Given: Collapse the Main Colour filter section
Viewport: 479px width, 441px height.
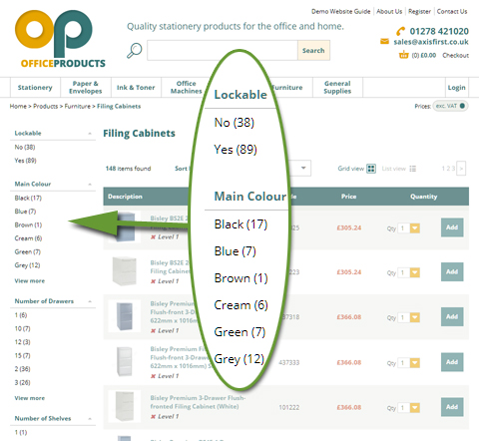Looking at the screenshot, I should pyautogui.click(x=90, y=185).
